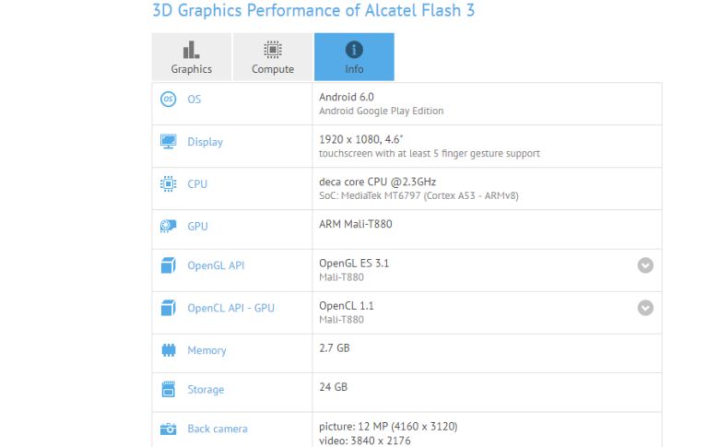Click touchscreen 5 finger gesture support text
This screenshot has height=447, width=719.
coord(430,154)
